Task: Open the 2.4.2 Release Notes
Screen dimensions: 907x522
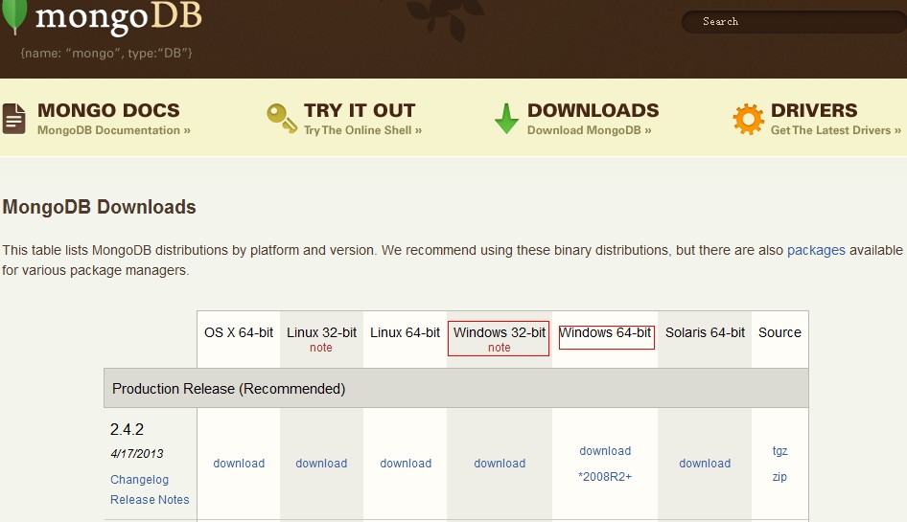Action: coord(150,499)
